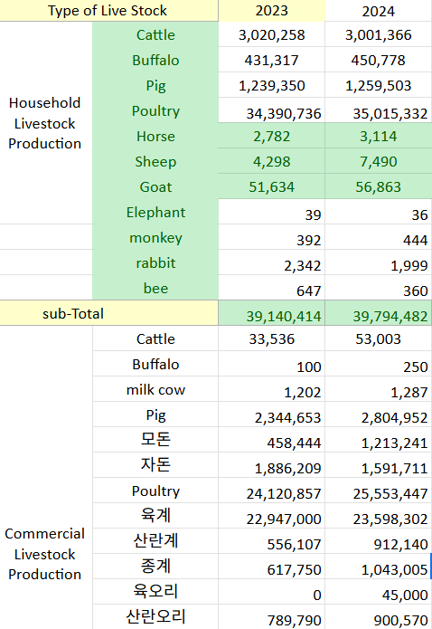Click the commercial Pig 2023 value 2,344,653

tap(272, 415)
